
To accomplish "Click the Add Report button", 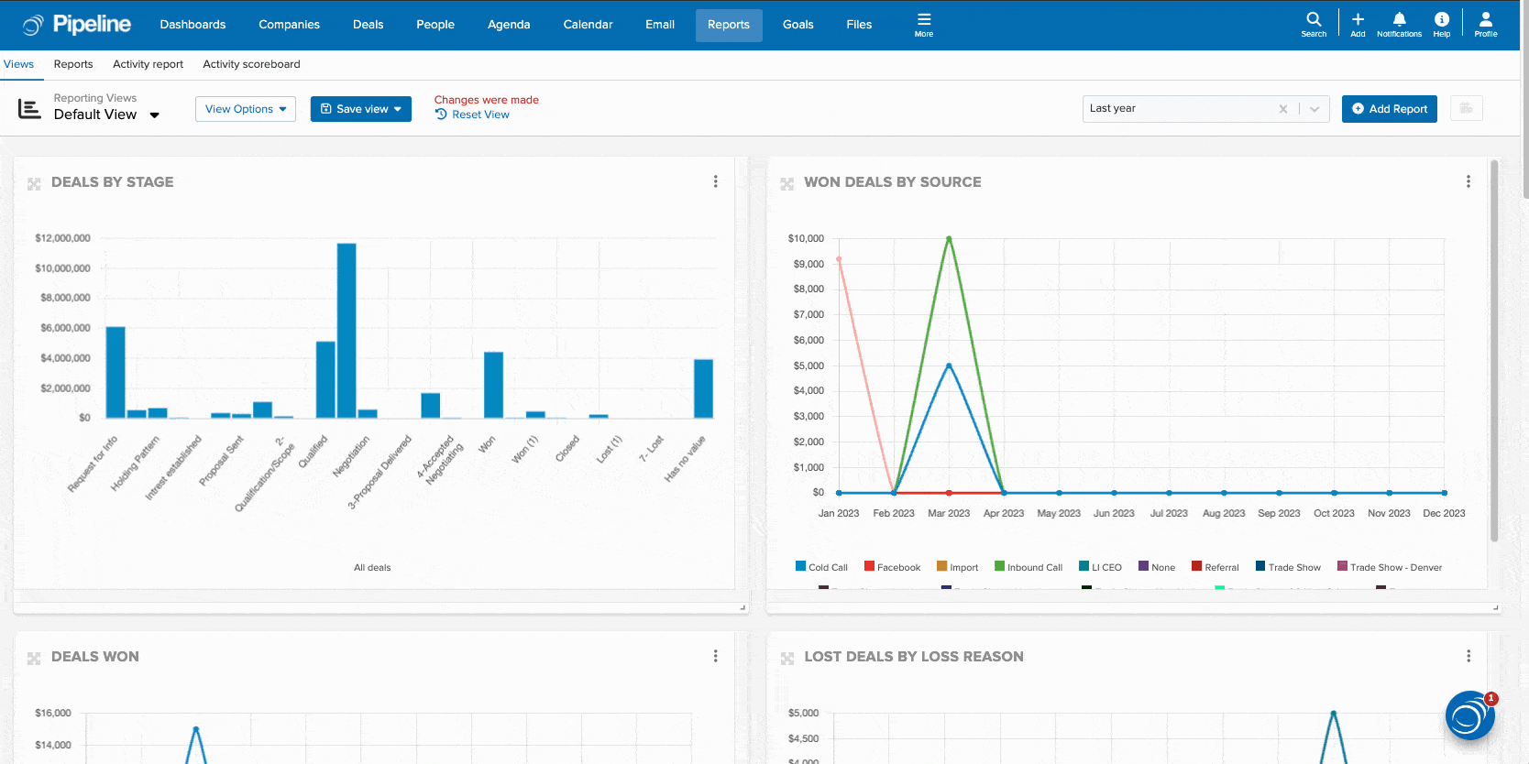I will point(1389,109).
